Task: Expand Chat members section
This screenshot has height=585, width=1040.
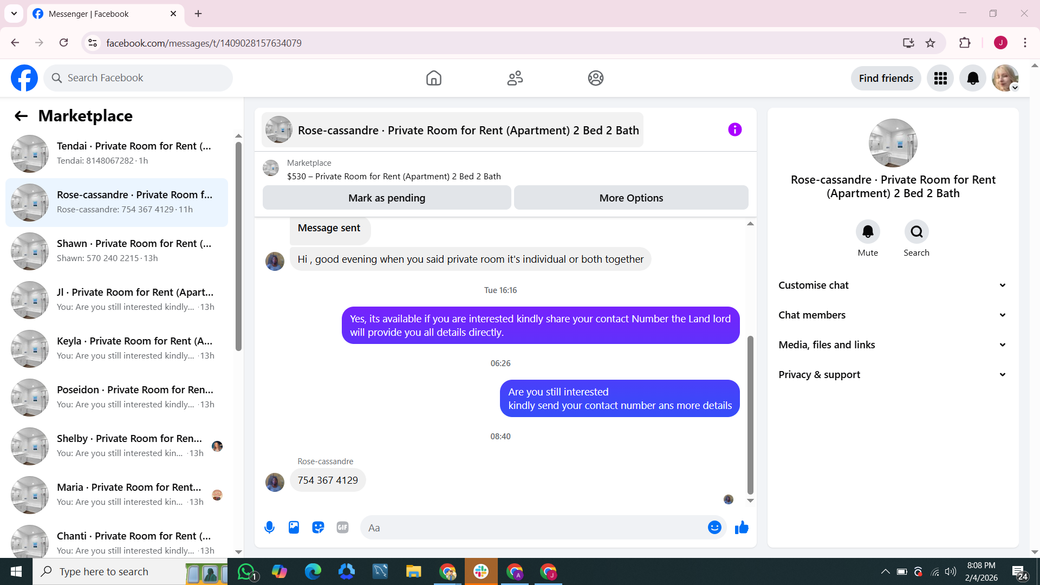Action: coord(892,315)
